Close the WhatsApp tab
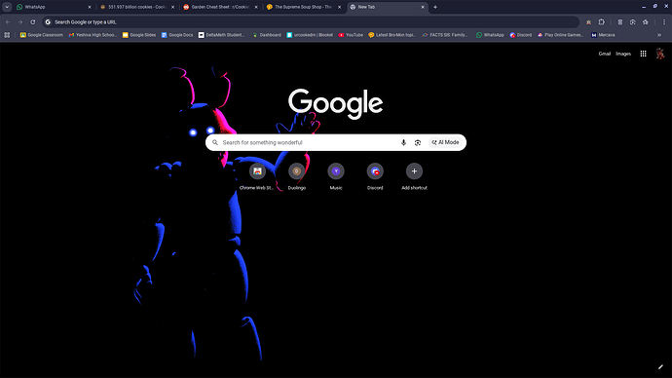Viewport: 672px width, 378px height. pyautogui.click(x=90, y=7)
